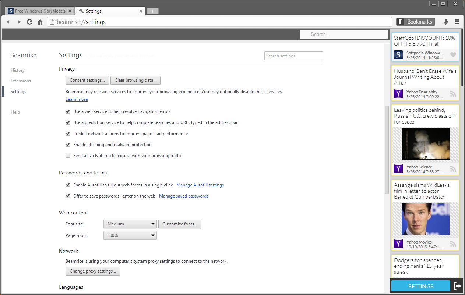The height and width of the screenshot is (295, 465).
Task: Open a new tab with plus button
Action: [153, 11]
